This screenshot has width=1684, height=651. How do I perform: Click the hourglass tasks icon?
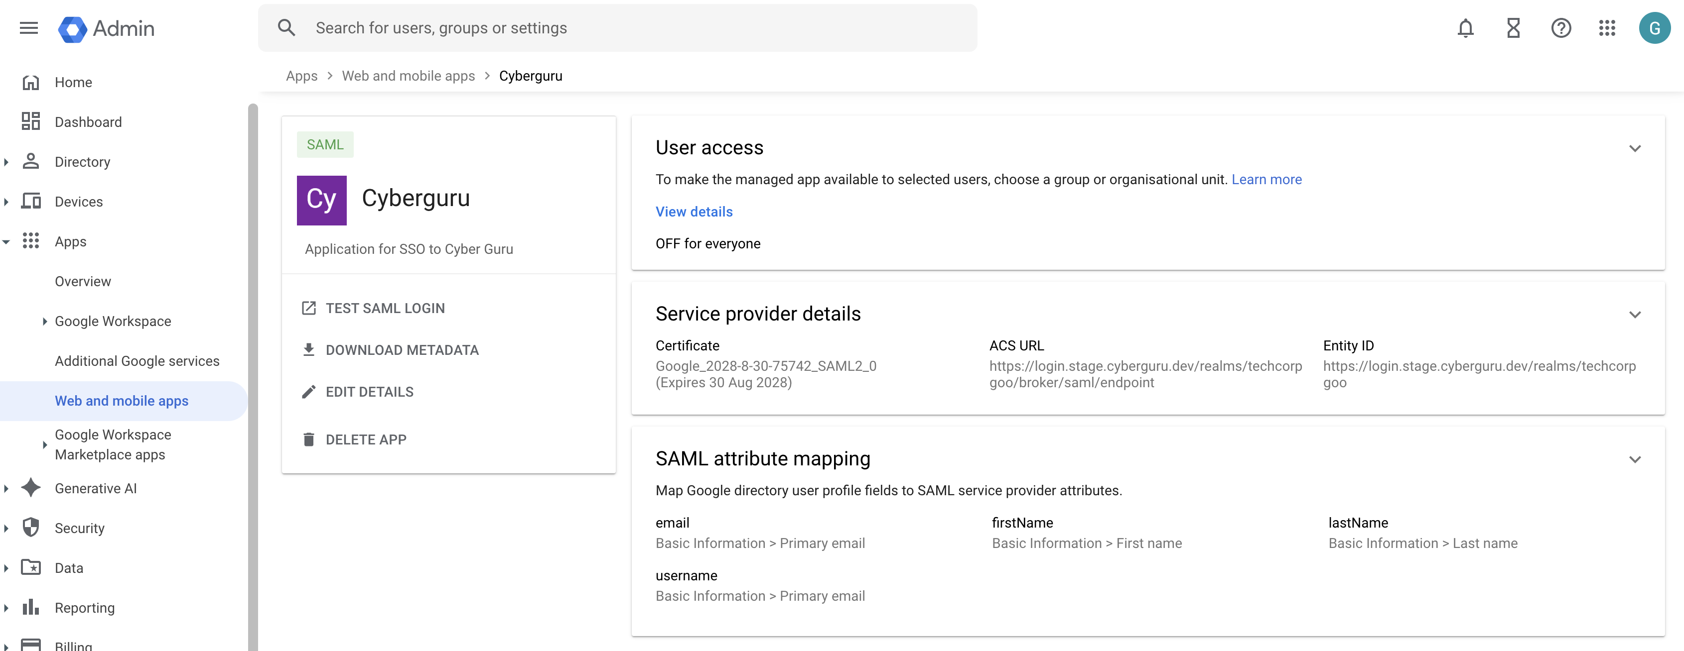point(1513,28)
